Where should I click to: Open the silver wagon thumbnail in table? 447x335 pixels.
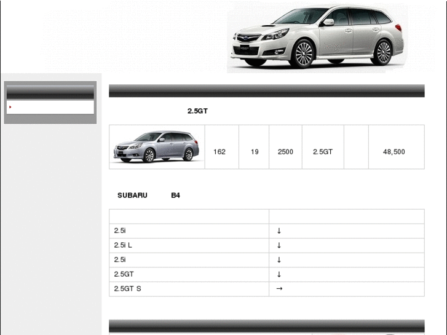tap(157, 147)
